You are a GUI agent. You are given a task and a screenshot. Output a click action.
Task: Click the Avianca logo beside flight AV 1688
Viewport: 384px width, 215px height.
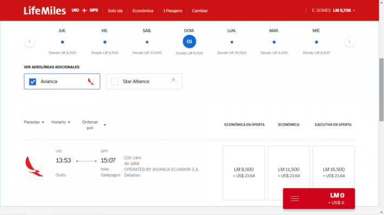(34, 167)
